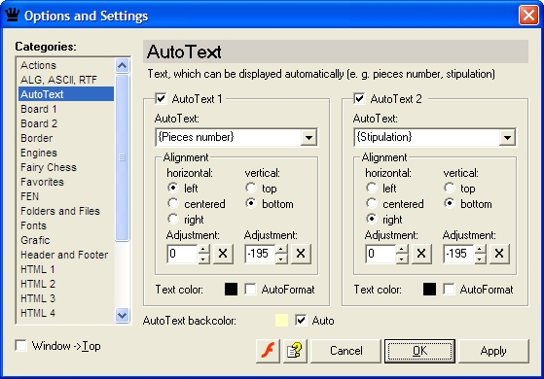Select the HTML 2 category
544x379 pixels.
tap(66, 284)
